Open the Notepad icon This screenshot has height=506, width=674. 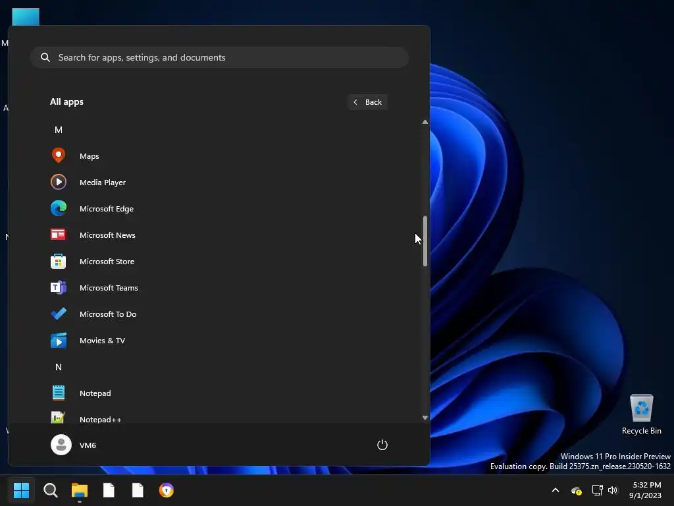[x=59, y=393]
